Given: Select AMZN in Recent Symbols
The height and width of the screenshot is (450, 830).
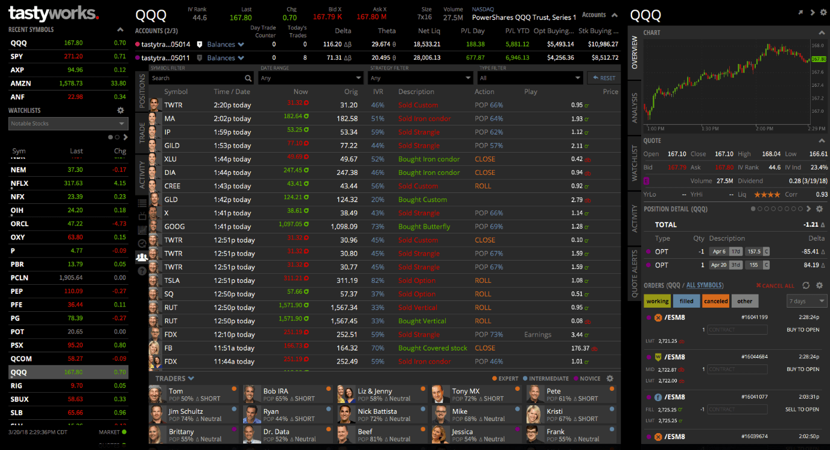Looking at the screenshot, I should [x=69, y=83].
